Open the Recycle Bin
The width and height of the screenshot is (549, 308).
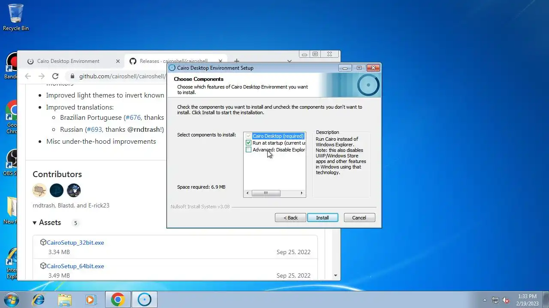16,17
